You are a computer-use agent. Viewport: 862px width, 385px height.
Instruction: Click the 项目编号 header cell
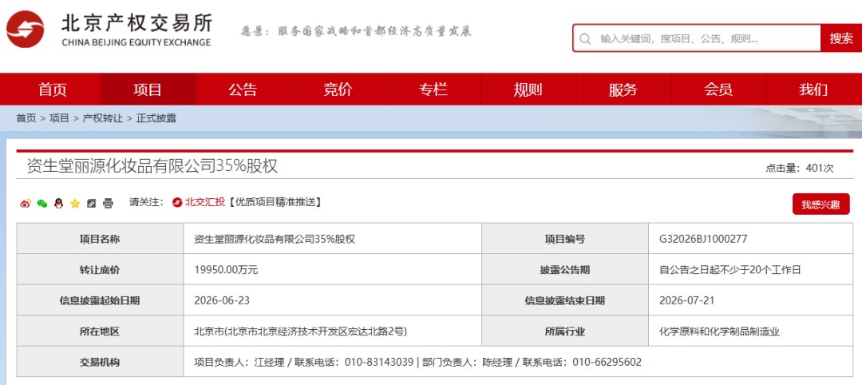tap(564, 239)
